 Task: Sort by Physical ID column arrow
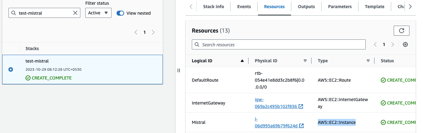(305, 61)
